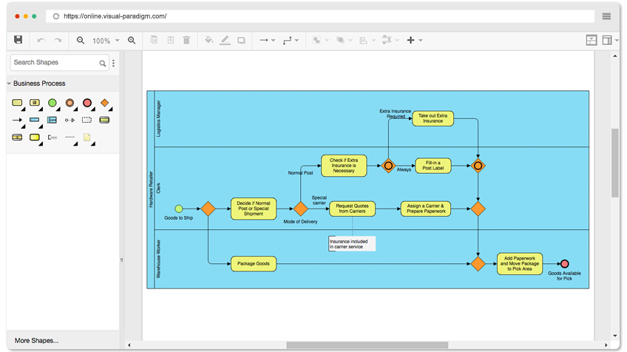Click the browser address bar URL

coord(115,16)
